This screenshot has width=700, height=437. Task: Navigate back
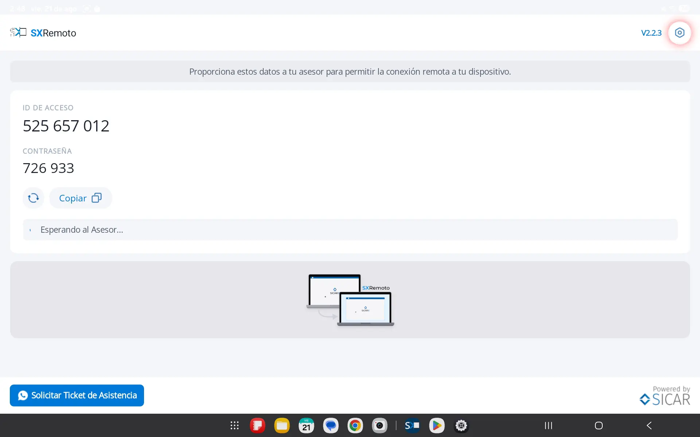tap(649, 425)
